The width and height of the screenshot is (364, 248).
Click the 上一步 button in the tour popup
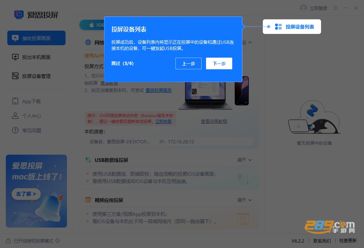(189, 63)
